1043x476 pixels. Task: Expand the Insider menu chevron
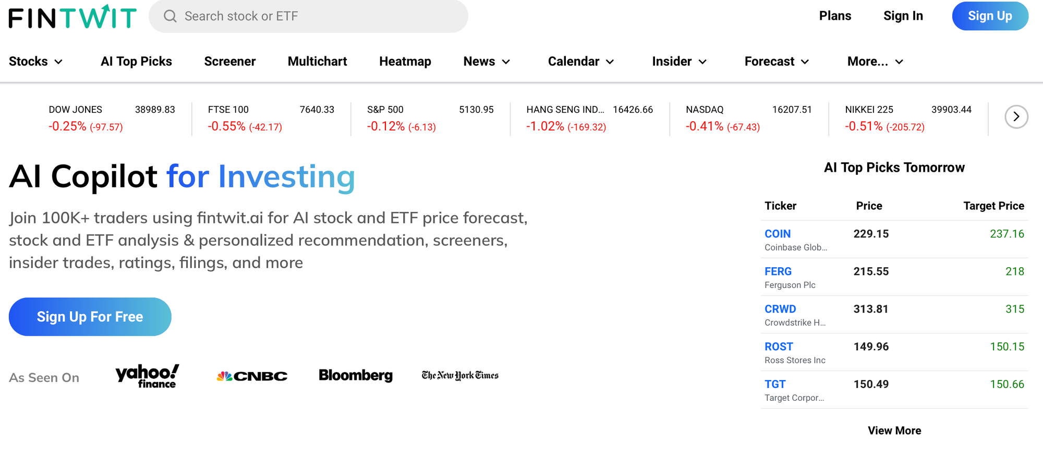click(702, 62)
